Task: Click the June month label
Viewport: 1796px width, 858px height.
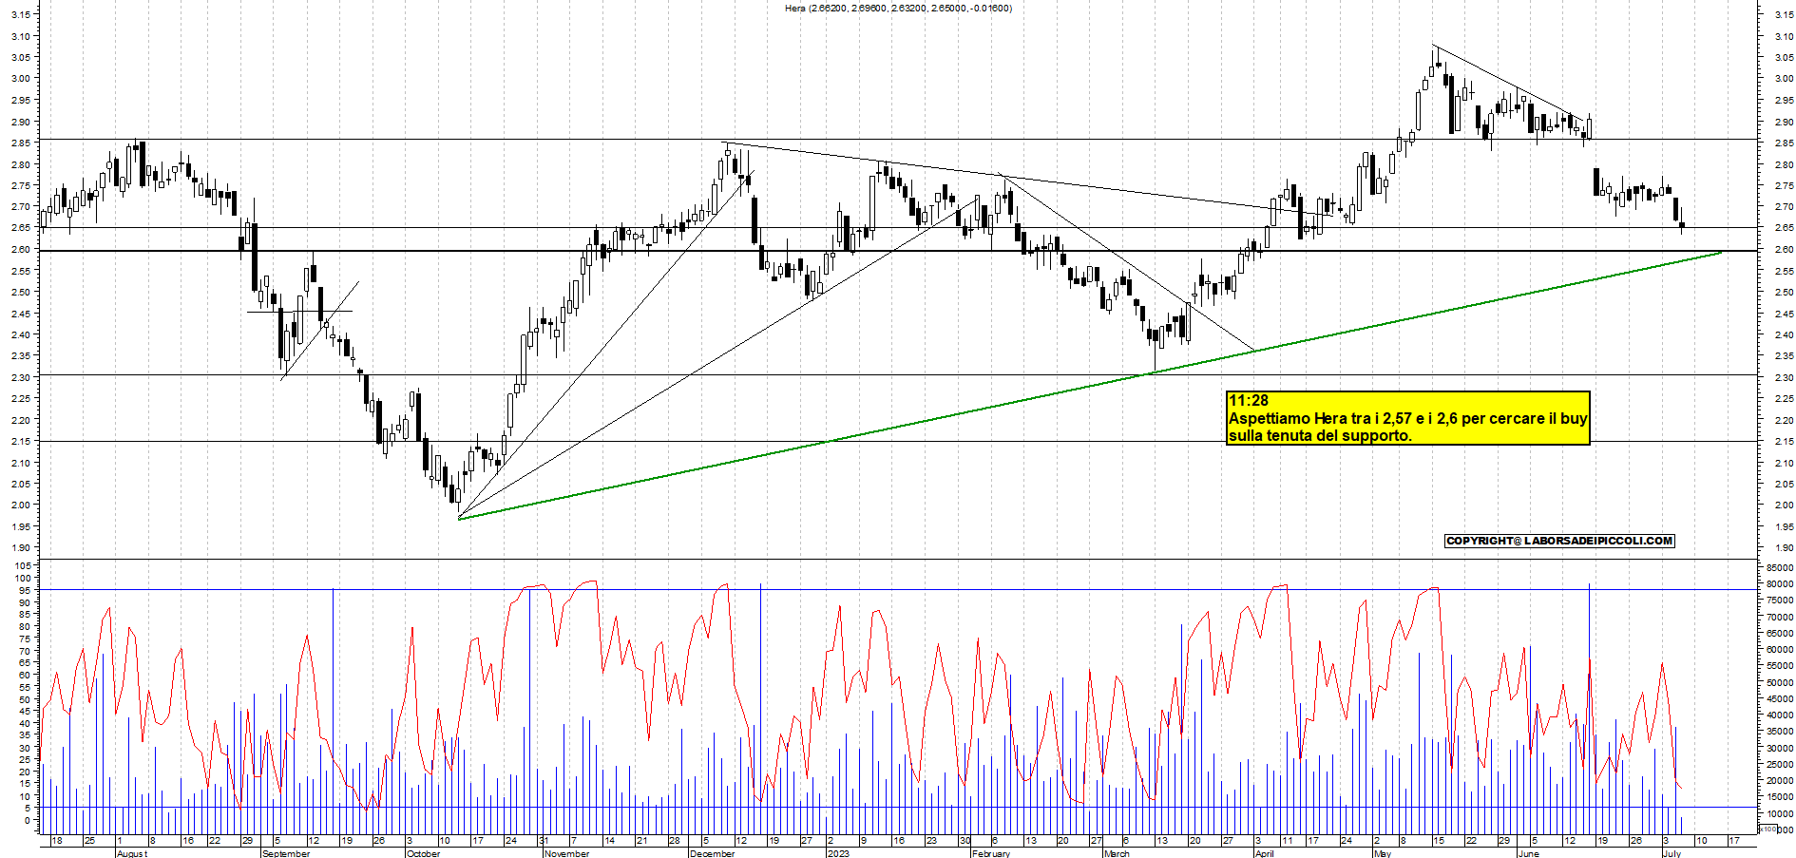Action: click(1528, 853)
